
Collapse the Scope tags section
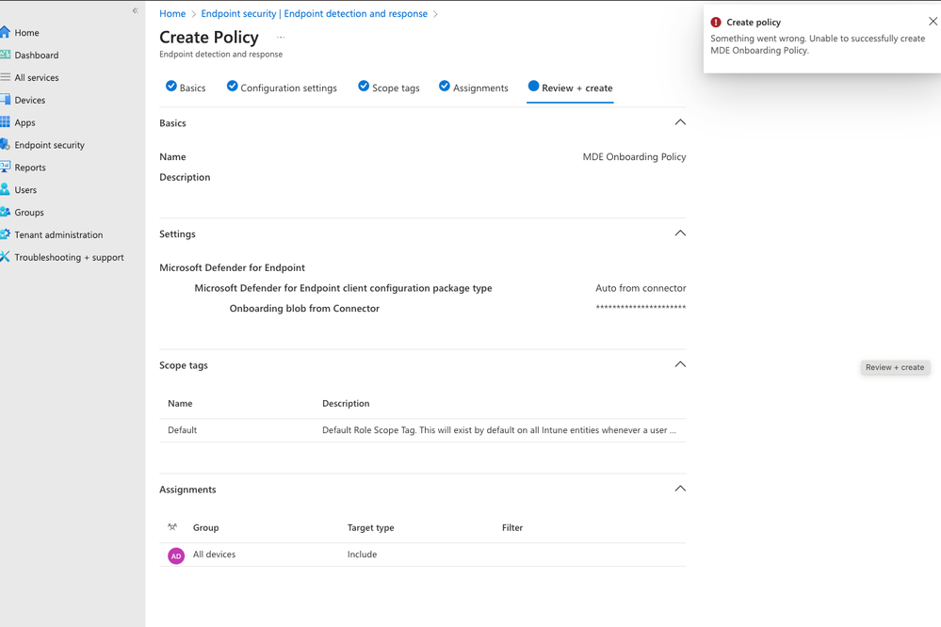[x=680, y=364]
